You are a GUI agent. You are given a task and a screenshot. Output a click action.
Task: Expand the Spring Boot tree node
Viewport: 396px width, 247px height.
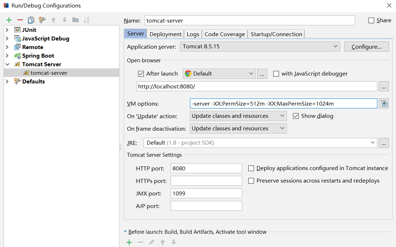7,56
